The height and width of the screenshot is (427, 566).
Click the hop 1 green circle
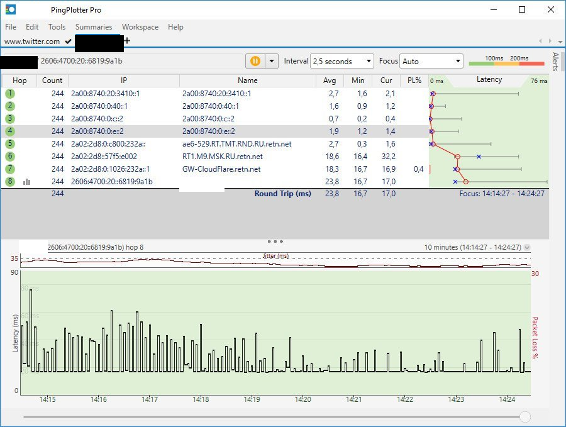10,94
